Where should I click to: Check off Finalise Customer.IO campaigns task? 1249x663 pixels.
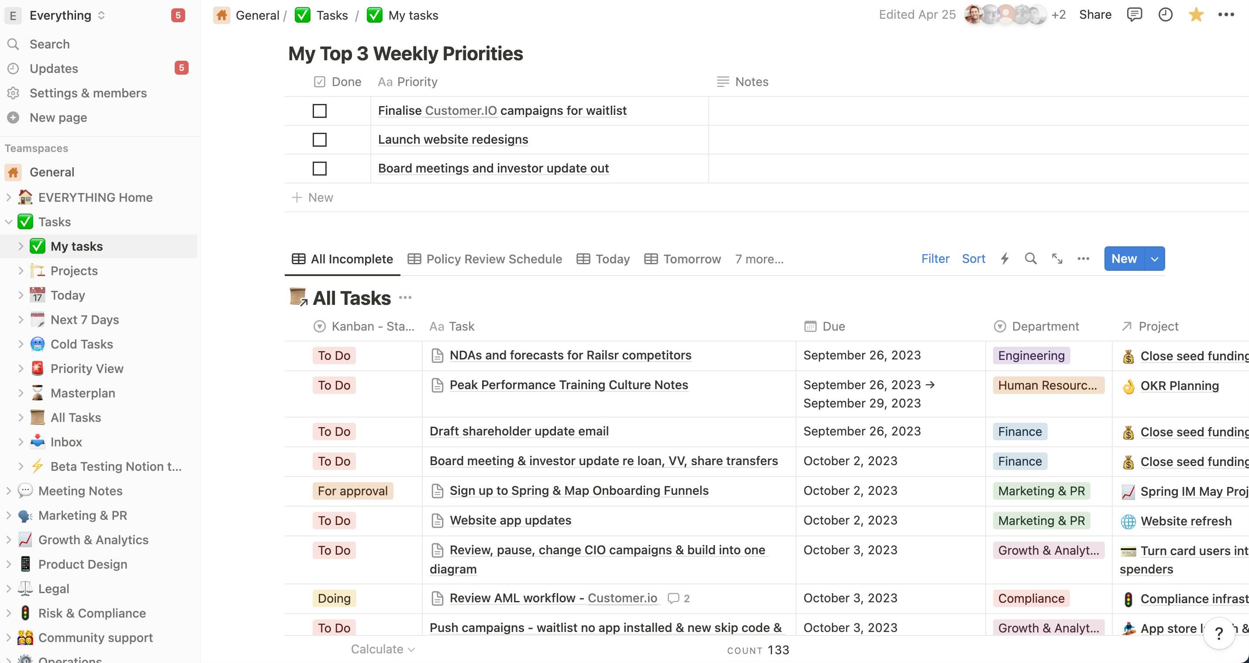click(319, 110)
